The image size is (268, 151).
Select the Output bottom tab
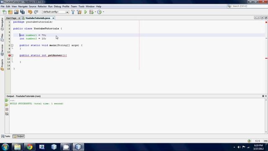(18, 136)
